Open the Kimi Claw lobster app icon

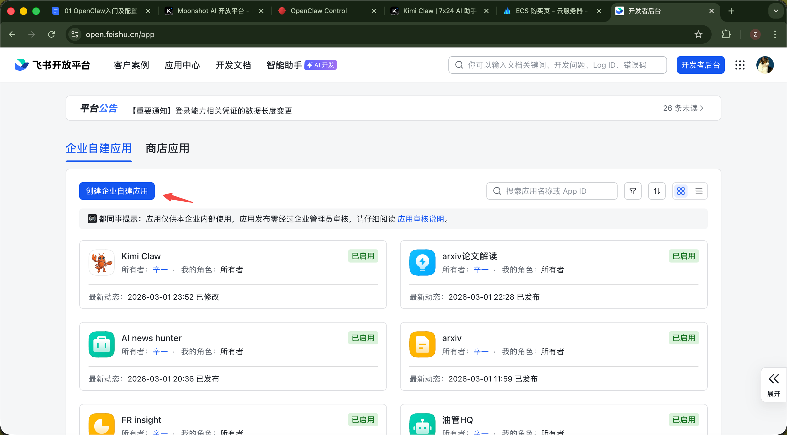[102, 262]
